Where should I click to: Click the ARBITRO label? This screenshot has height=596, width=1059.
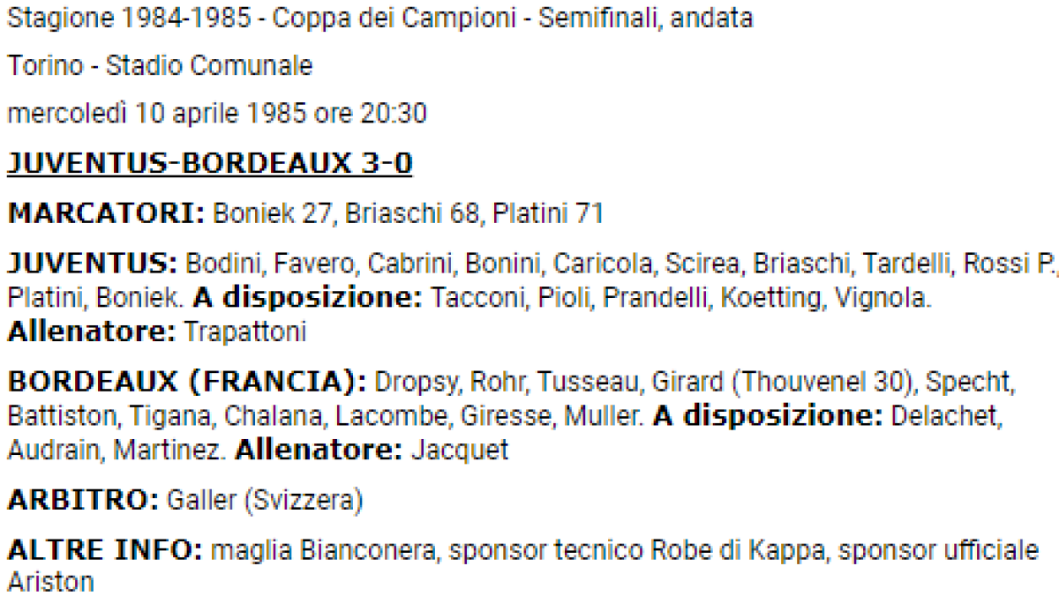81,500
